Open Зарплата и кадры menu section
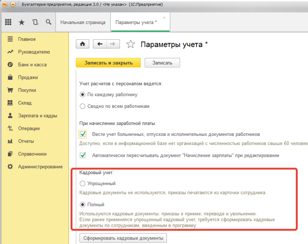 (x=38, y=116)
